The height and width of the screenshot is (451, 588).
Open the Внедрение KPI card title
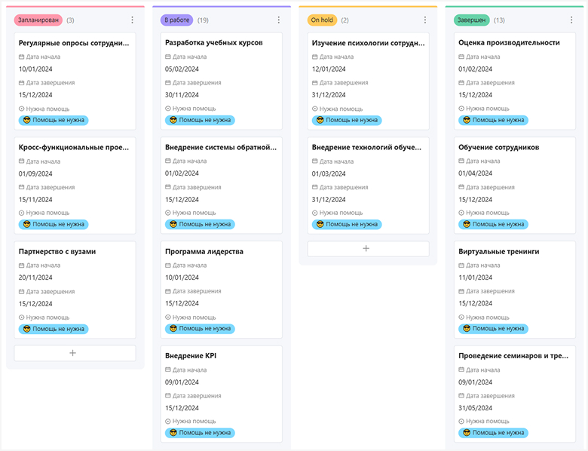click(191, 355)
